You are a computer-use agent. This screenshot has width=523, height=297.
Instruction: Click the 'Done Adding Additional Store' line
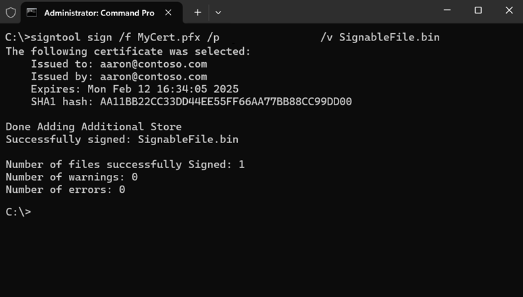[93, 127]
